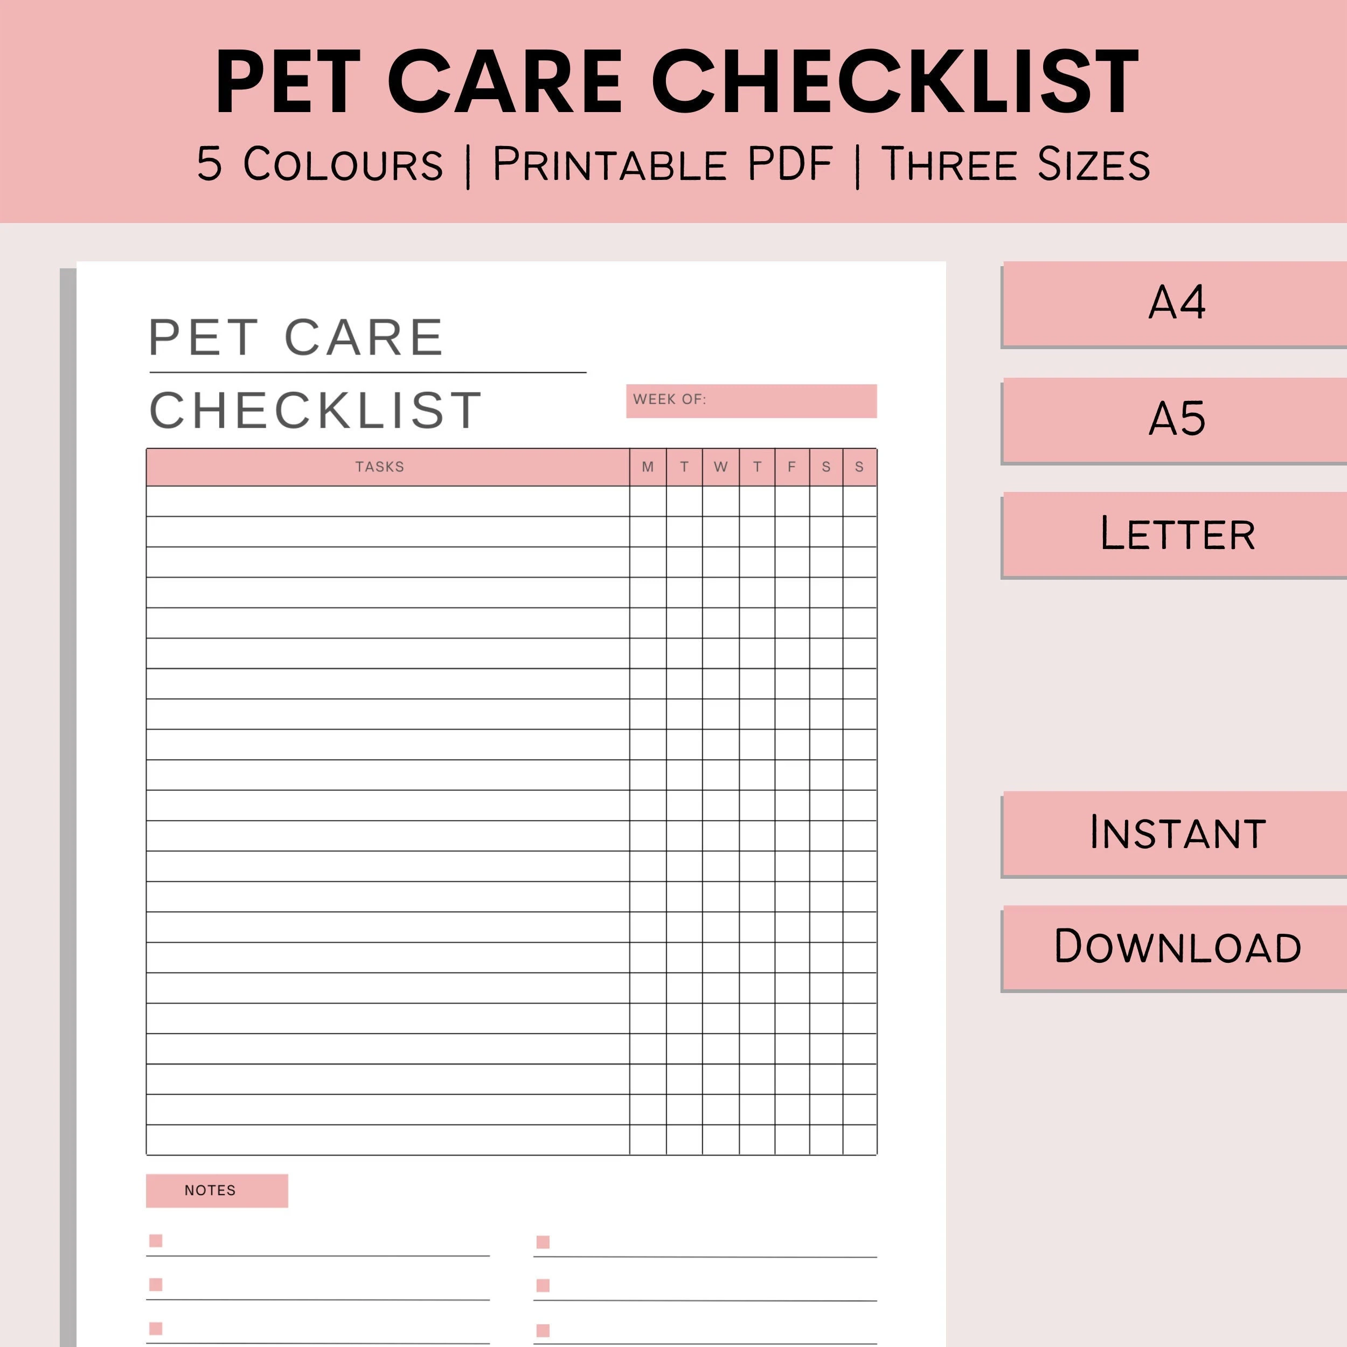Click the "Printable PDF" text in the subtitle
Image resolution: width=1347 pixels, height=1347 pixels.
click(x=662, y=164)
